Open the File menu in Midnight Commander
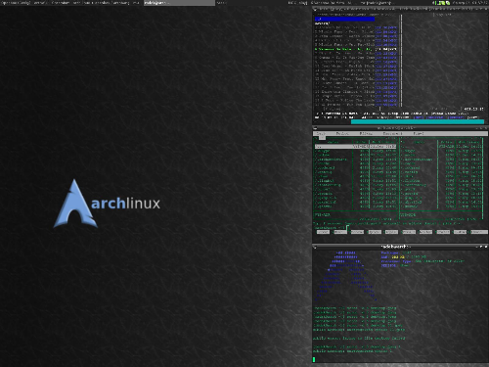 342,133
